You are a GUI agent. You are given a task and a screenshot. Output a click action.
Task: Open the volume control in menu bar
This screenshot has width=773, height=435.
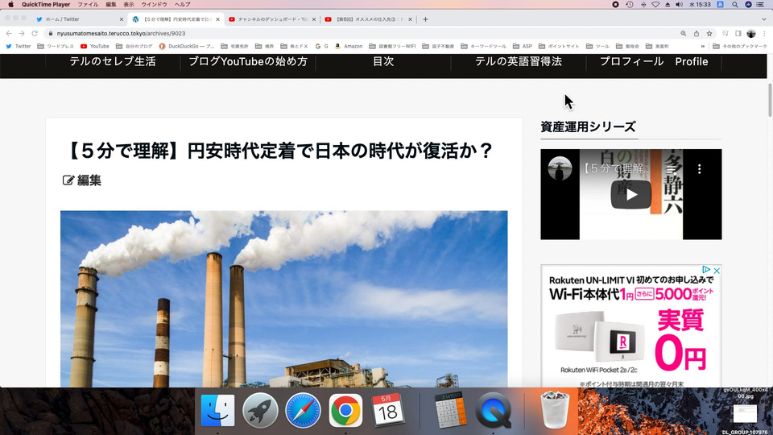tap(680, 5)
